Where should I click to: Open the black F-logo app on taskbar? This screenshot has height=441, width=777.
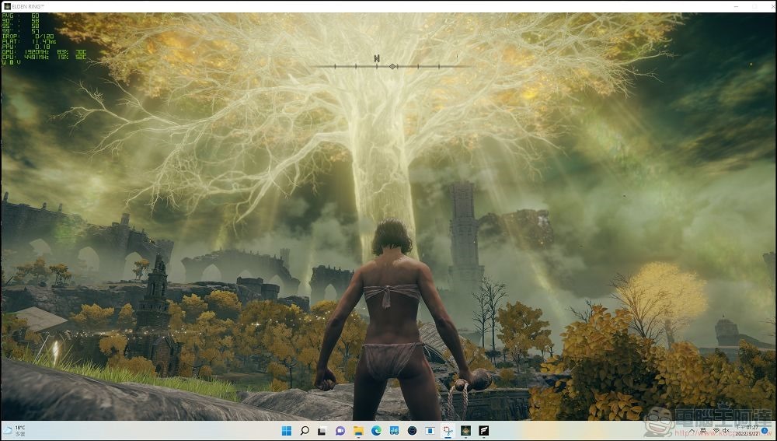[483, 431]
